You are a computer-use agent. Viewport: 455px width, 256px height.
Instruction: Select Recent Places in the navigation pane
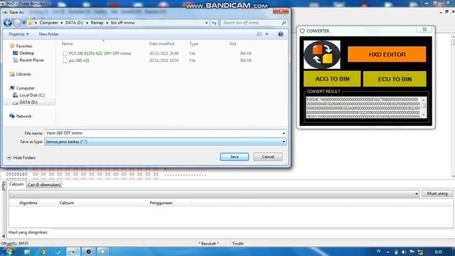coord(28,60)
